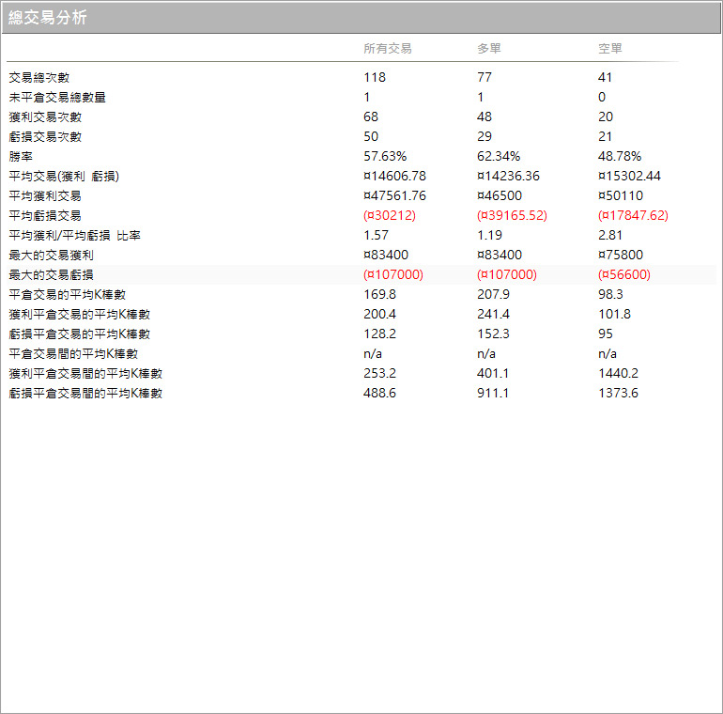Select the 57.63% win rate value
Viewport: 723px width, 714px height.
point(384,157)
